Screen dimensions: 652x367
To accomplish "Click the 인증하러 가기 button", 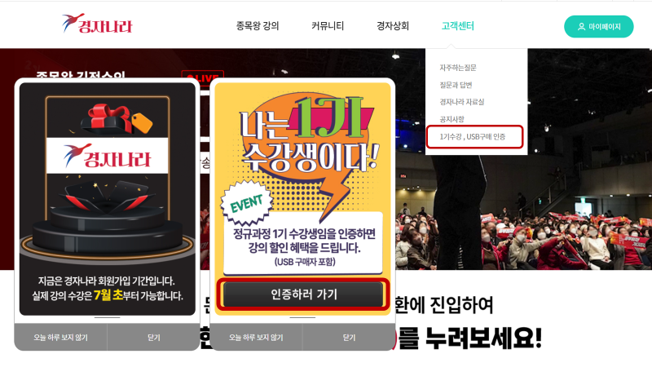I will point(303,294).
